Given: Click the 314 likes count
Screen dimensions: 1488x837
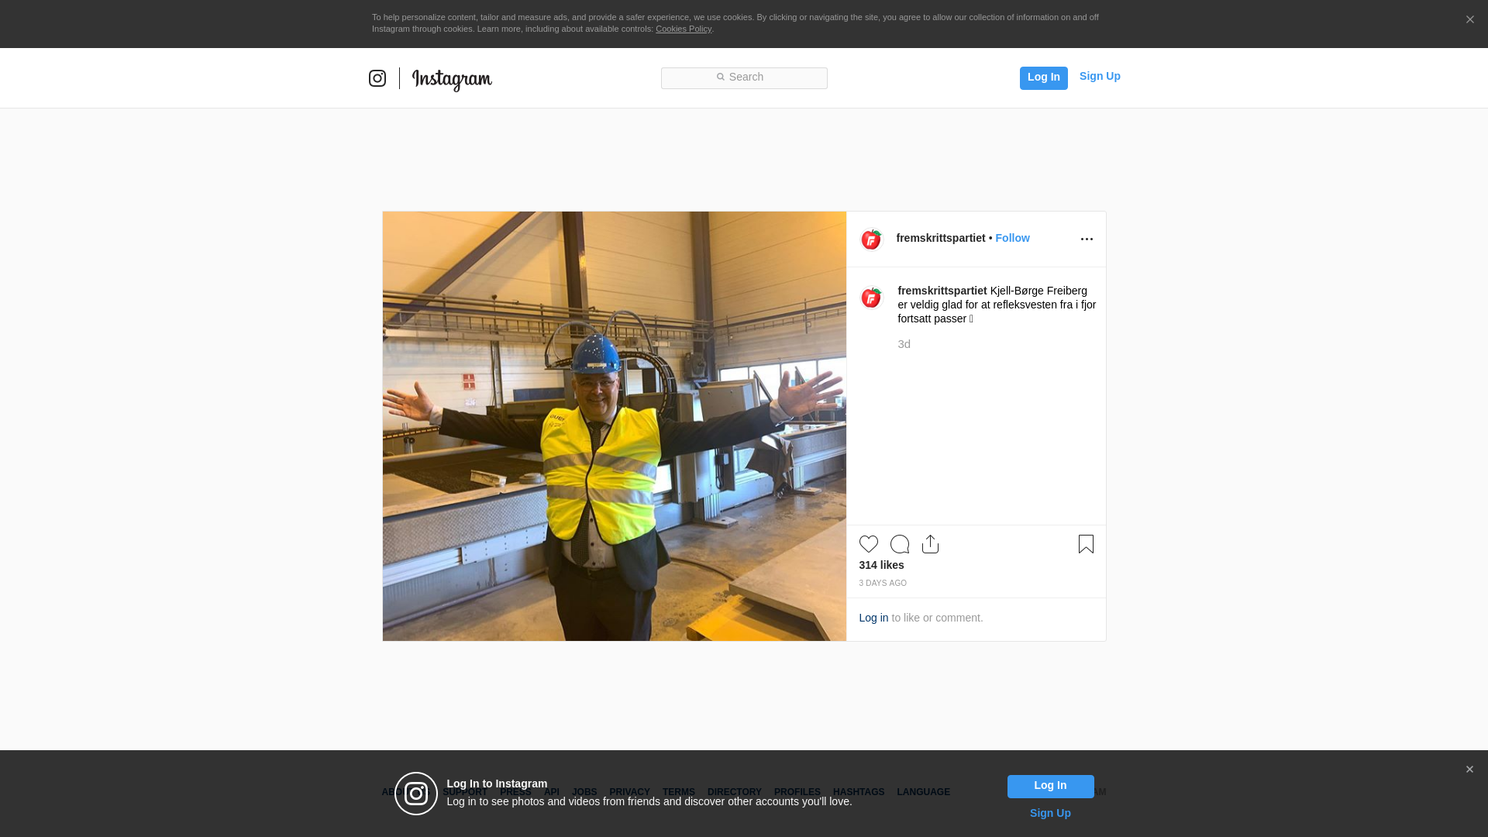Looking at the screenshot, I should click(x=881, y=565).
